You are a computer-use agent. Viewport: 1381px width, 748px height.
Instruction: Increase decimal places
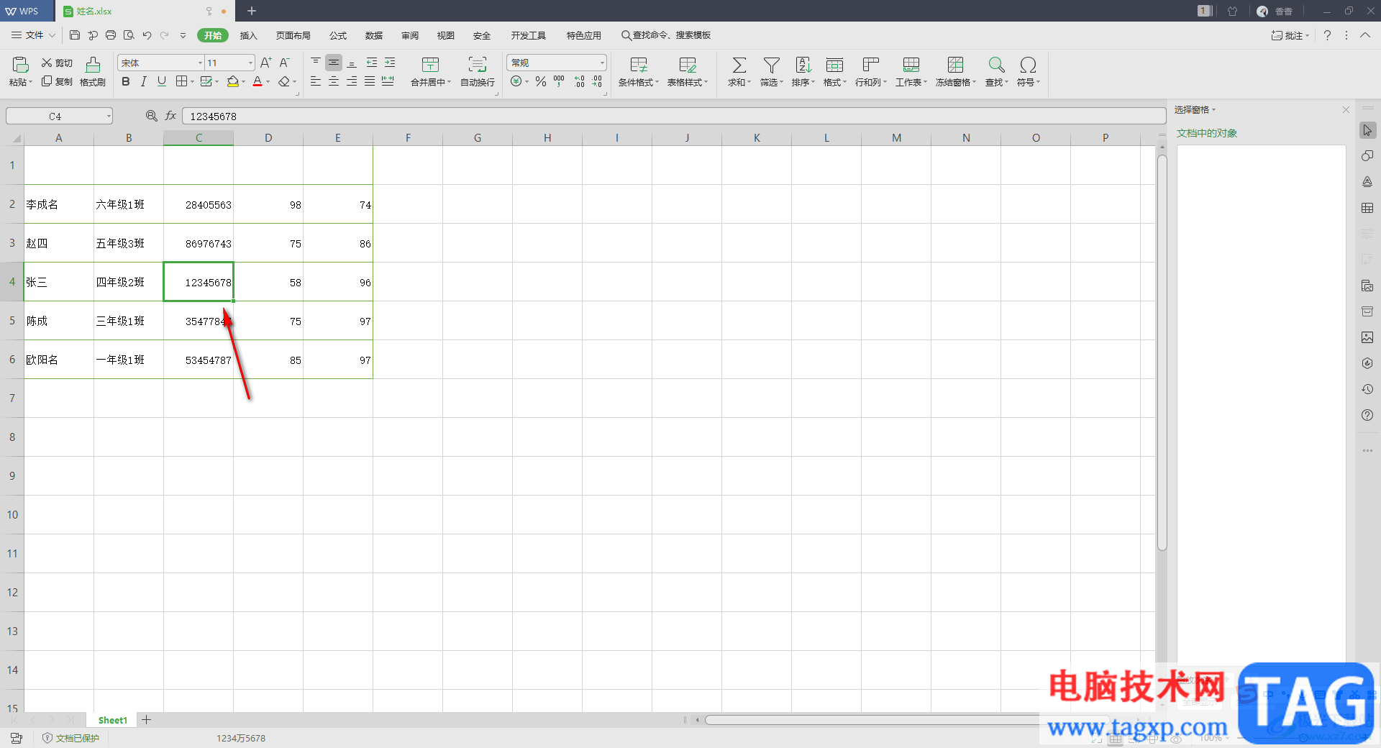click(580, 82)
